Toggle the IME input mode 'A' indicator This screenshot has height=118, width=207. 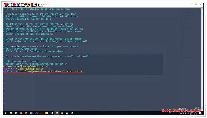click(x=188, y=113)
